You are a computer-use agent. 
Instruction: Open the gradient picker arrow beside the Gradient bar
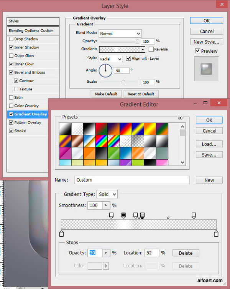pos(143,49)
